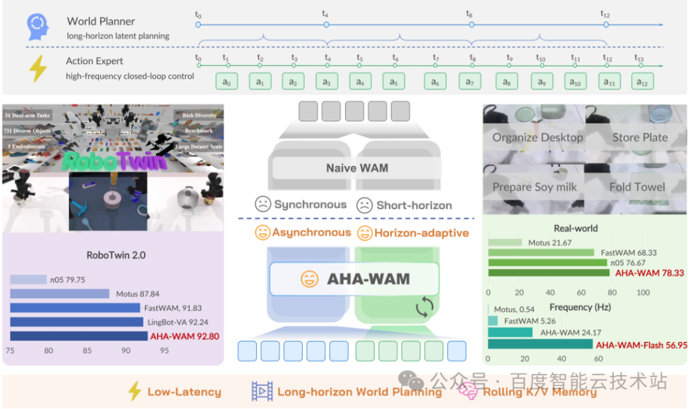Click the sad face beside Synchronous
The height and width of the screenshot is (409, 690).
click(x=263, y=204)
